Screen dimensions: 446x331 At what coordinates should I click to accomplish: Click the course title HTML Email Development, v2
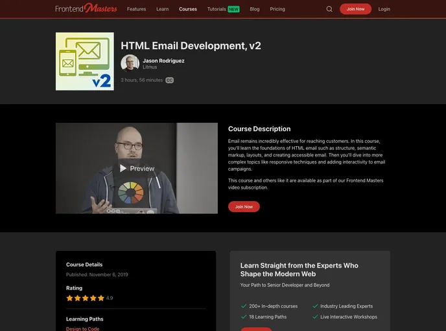pos(191,46)
